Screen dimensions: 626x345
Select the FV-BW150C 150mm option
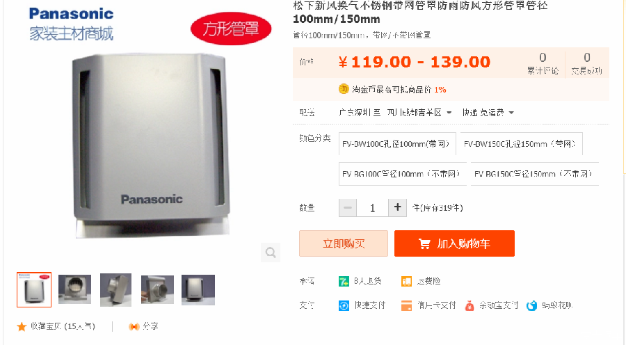pyautogui.click(x=522, y=144)
